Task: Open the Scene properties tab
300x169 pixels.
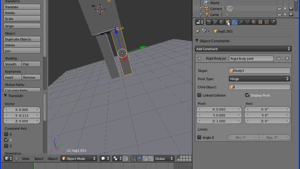Action: [215, 22]
